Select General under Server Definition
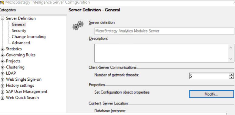Screen dimensions: 235x115 [19, 25]
